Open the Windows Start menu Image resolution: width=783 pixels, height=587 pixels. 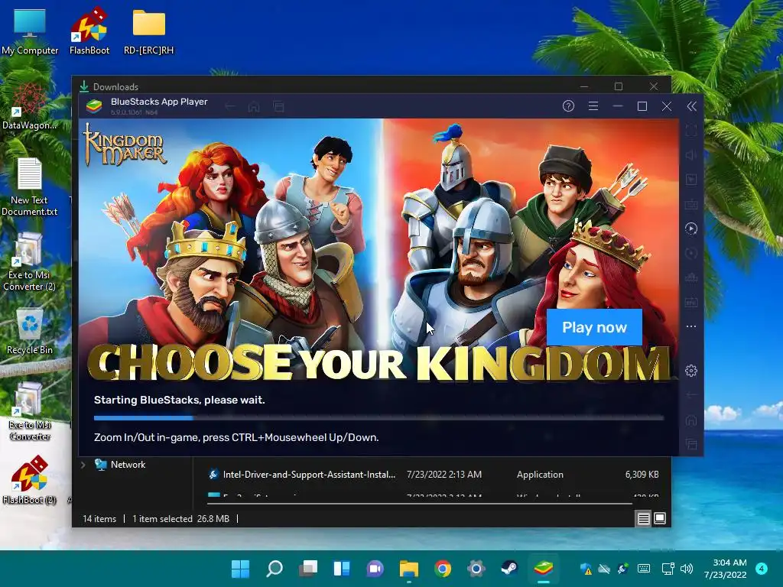click(240, 569)
